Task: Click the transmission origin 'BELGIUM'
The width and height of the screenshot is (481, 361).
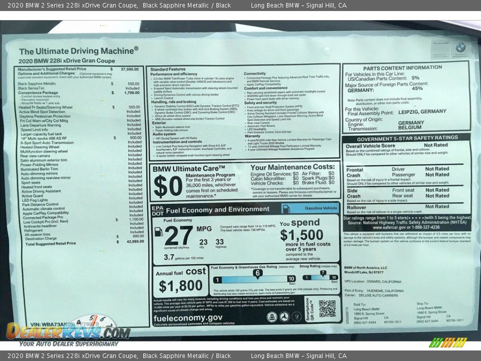Action: pyautogui.click(x=409, y=127)
